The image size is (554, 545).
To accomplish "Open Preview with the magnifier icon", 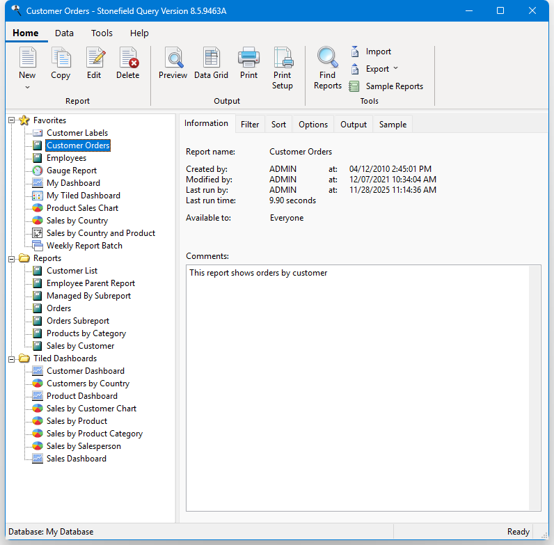I will point(173,59).
